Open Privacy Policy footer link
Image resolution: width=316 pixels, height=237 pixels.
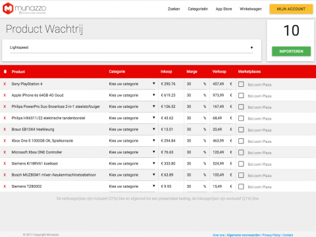pyautogui.click(x=271, y=235)
